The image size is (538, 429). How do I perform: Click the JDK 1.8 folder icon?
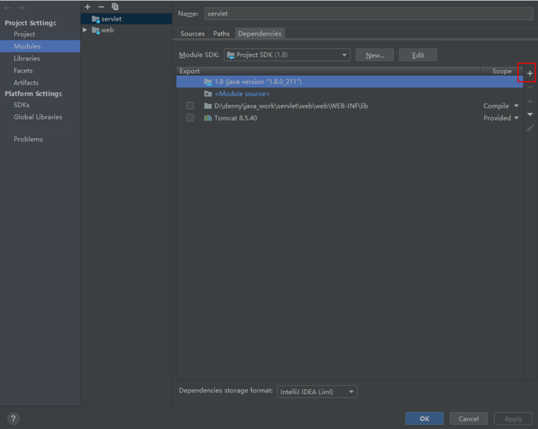208,81
